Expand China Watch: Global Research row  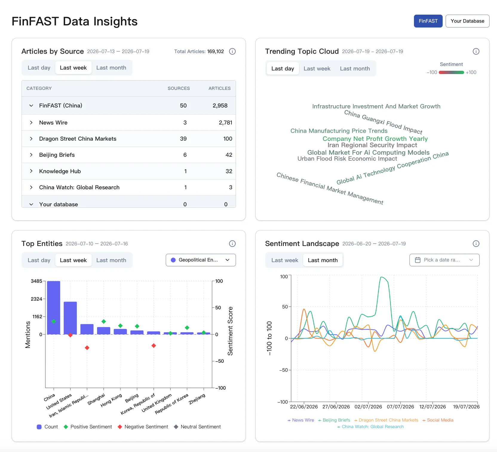tap(31, 187)
